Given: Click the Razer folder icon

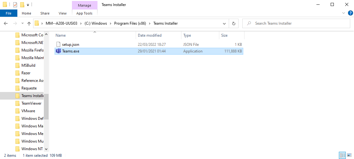Looking at the screenshot, I should (x=17, y=73).
